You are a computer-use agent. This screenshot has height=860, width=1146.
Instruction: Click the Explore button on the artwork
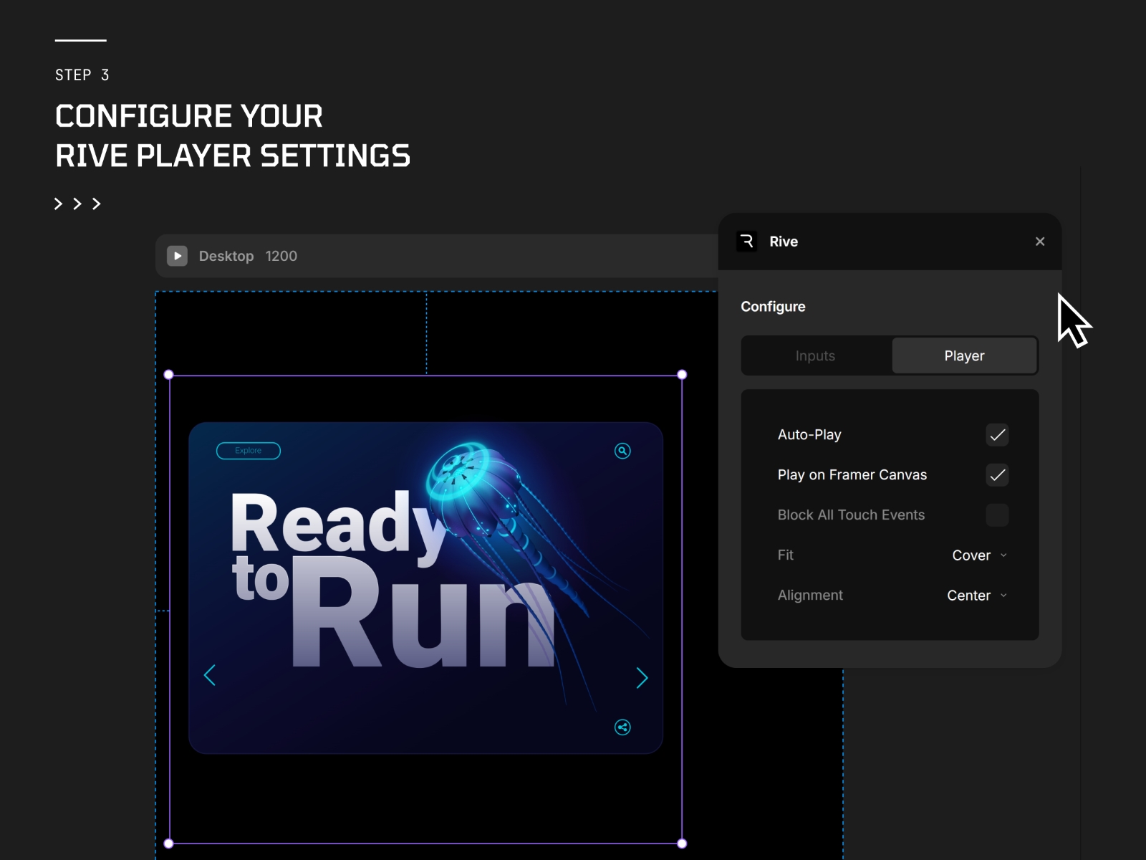(x=248, y=451)
